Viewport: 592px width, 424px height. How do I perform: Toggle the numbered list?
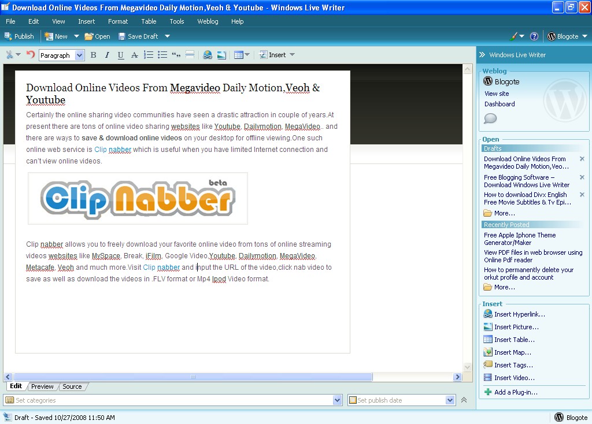(149, 55)
